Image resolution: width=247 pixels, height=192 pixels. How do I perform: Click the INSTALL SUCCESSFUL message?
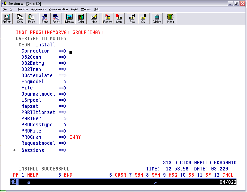click(44, 169)
